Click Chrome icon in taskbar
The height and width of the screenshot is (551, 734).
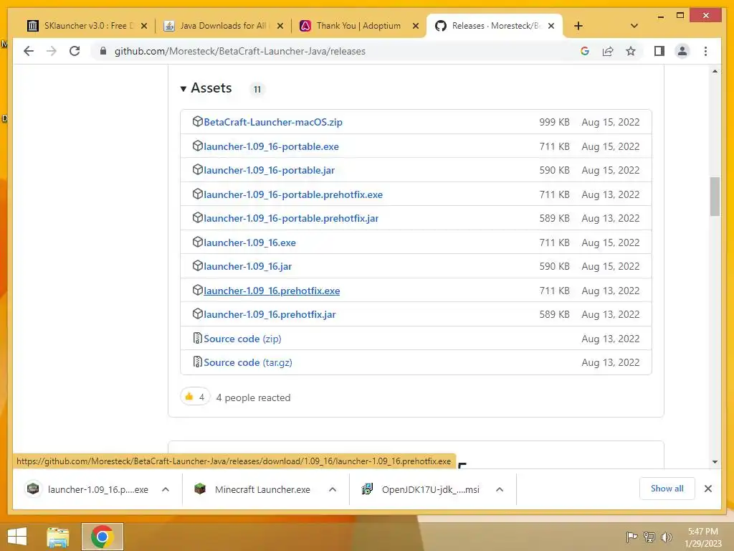(x=102, y=537)
